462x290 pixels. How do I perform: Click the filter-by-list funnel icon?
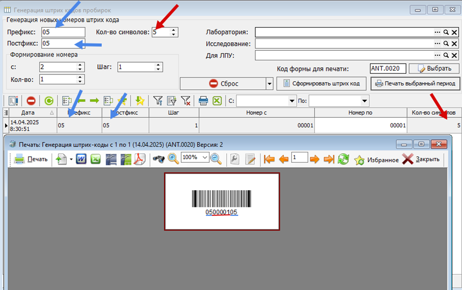[172, 101]
